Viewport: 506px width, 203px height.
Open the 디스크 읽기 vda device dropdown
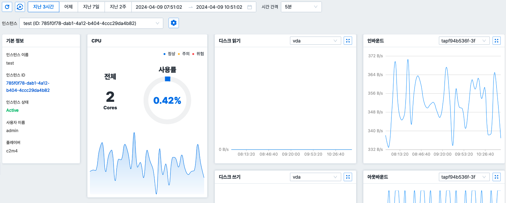(315, 41)
